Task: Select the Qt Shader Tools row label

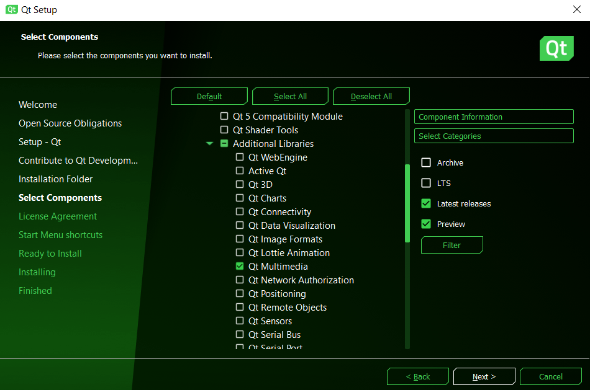Action: [266, 130]
